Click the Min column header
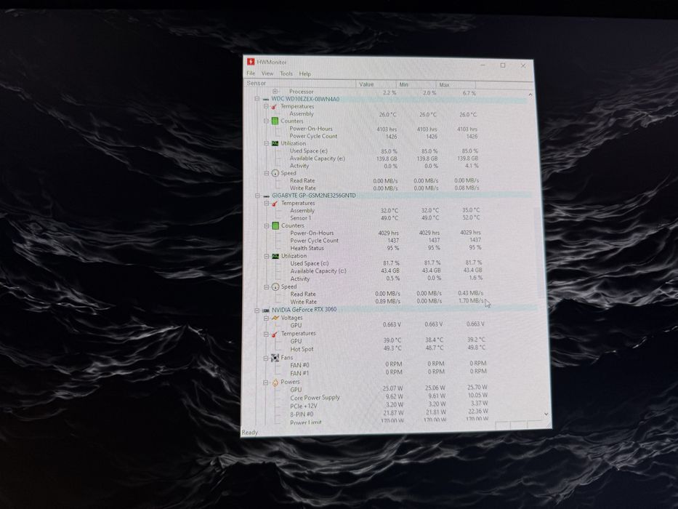 (x=416, y=85)
